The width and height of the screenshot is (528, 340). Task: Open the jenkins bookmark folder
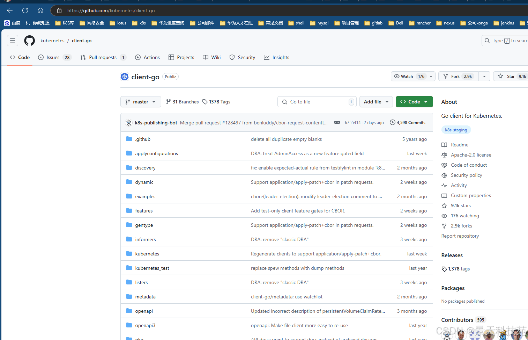(x=504, y=23)
